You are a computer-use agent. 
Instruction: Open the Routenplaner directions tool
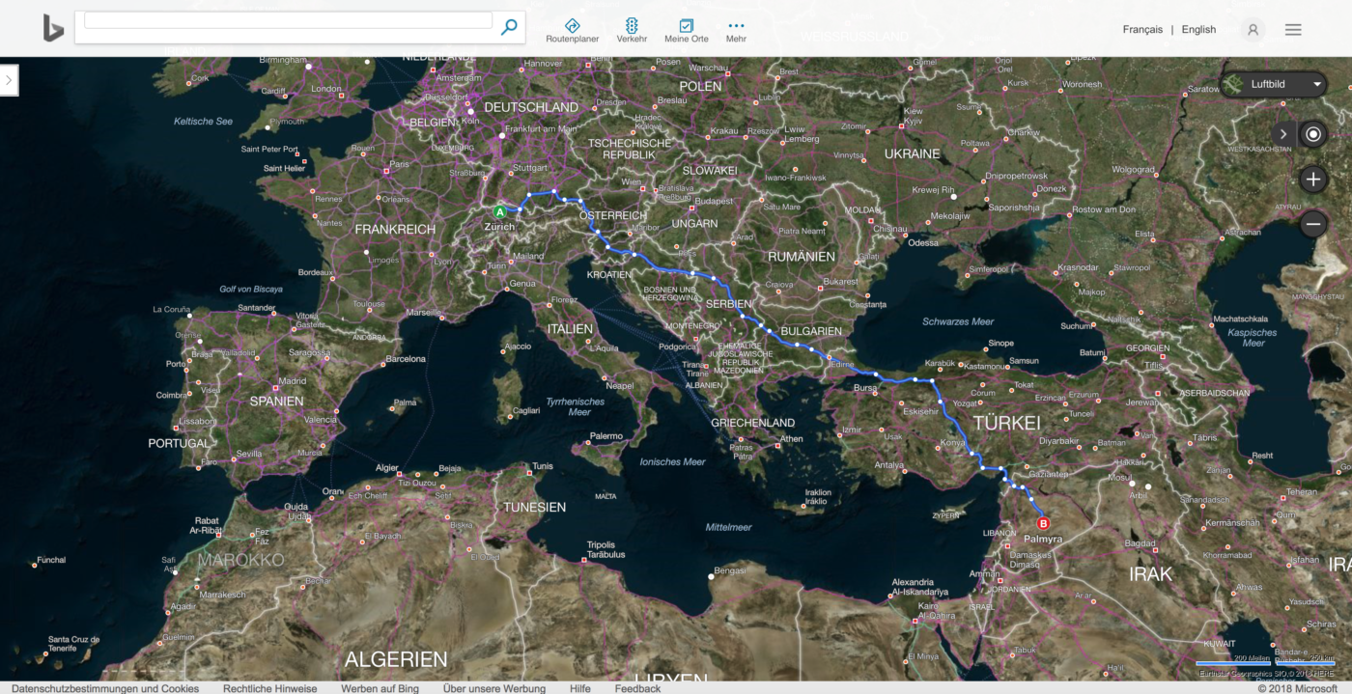[x=572, y=30]
